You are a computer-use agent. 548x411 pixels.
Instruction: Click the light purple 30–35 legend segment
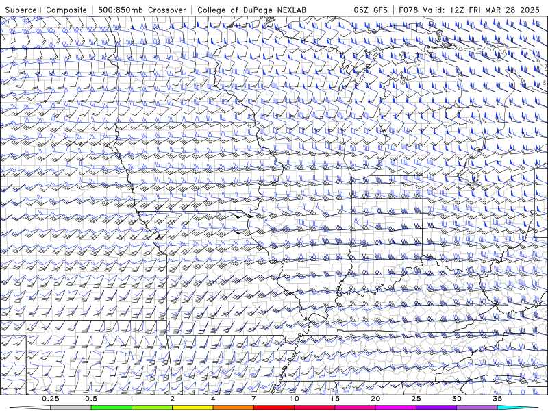coord(477,408)
